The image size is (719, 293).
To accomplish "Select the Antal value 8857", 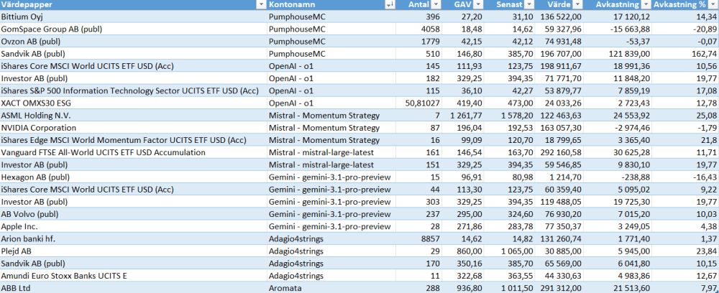I will click(x=419, y=239).
